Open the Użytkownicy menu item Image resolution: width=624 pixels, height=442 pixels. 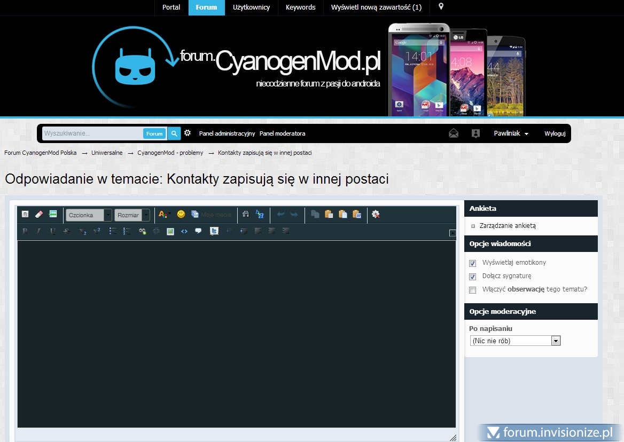tap(251, 7)
